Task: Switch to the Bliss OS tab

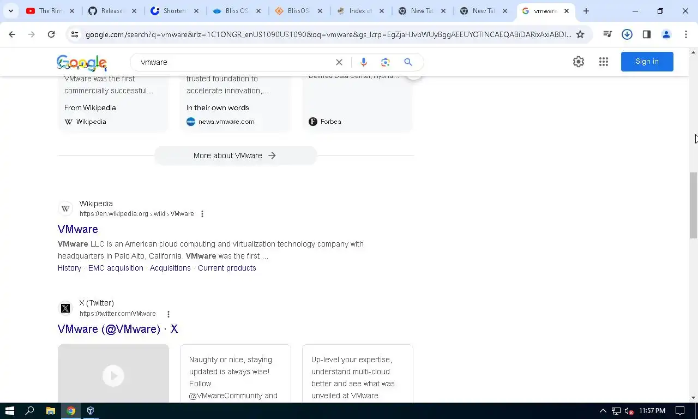Action: [x=237, y=11]
